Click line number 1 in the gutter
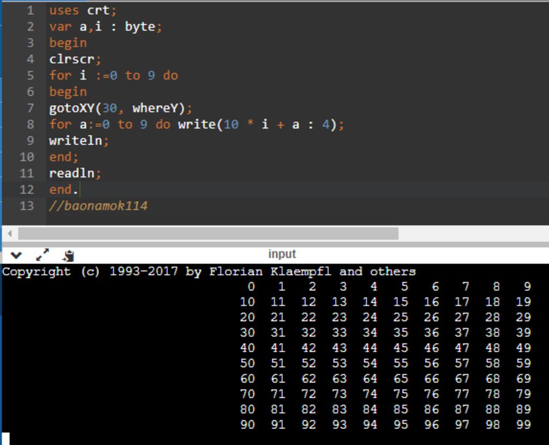 (31, 11)
